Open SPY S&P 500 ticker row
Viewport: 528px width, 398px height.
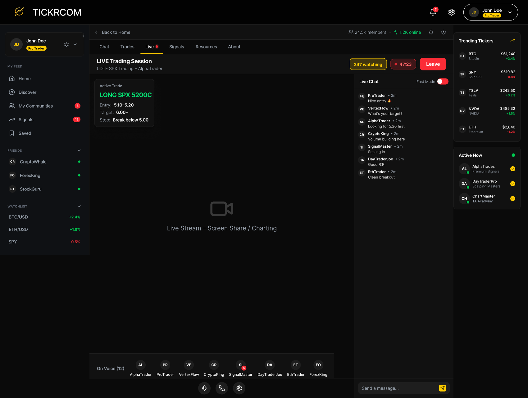487,74
